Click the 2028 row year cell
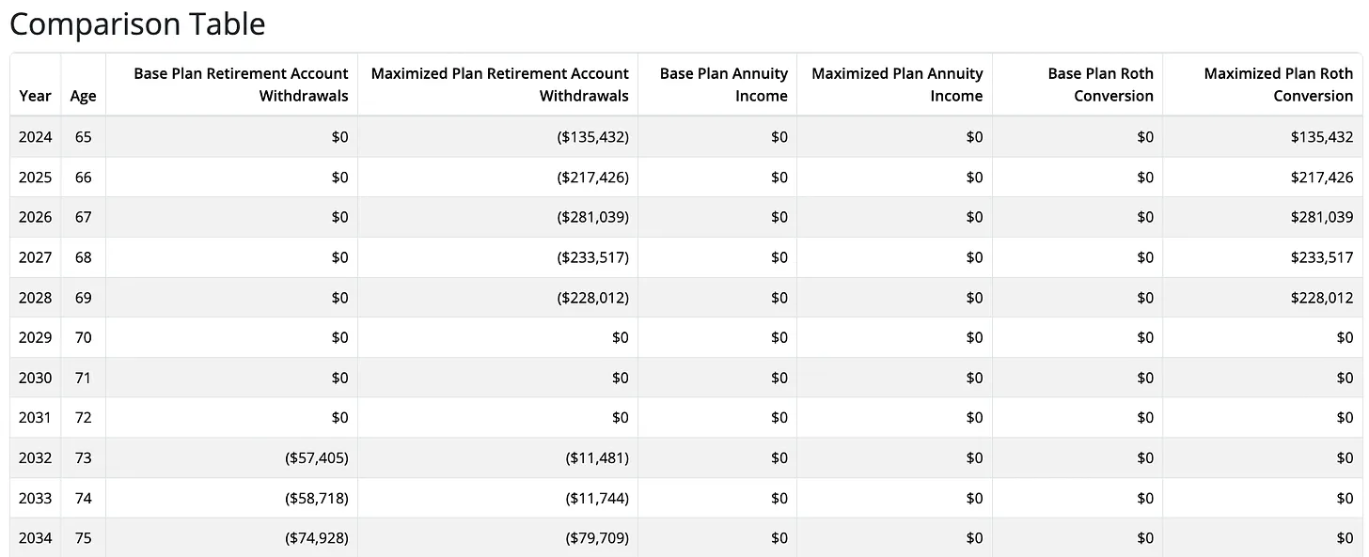The width and height of the screenshot is (1369, 557). (36, 298)
